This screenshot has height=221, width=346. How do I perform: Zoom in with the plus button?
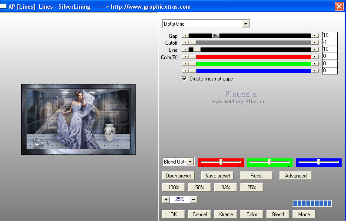166,199
